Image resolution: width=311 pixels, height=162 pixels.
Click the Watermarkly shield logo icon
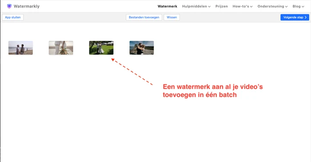(9, 6)
